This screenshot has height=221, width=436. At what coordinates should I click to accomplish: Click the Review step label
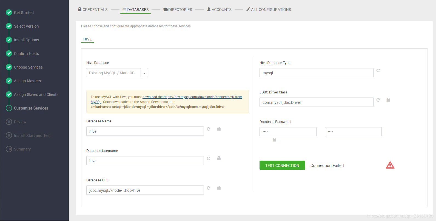click(20, 122)
